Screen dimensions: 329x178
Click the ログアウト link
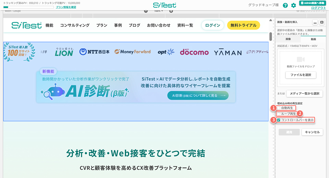tap(318, 8)
